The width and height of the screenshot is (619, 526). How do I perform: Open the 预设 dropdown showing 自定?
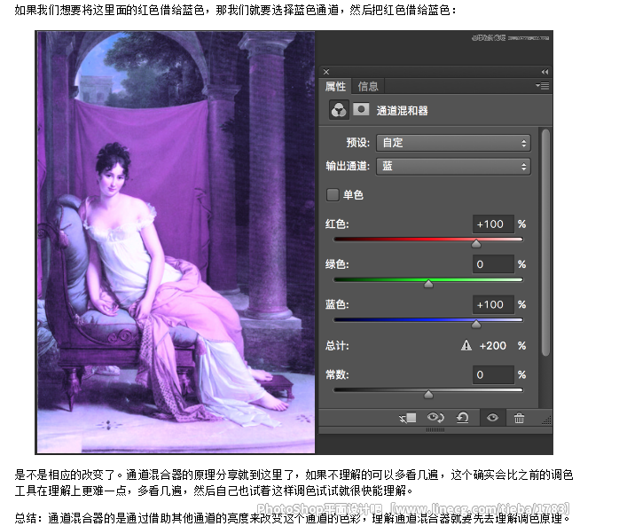(x=453, y=143)
